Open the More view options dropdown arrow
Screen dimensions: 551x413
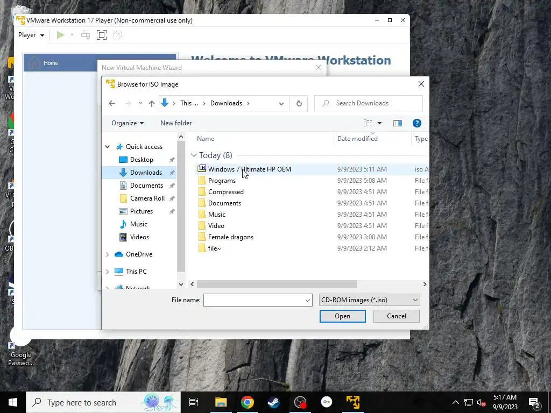click(x=379, y=123)
